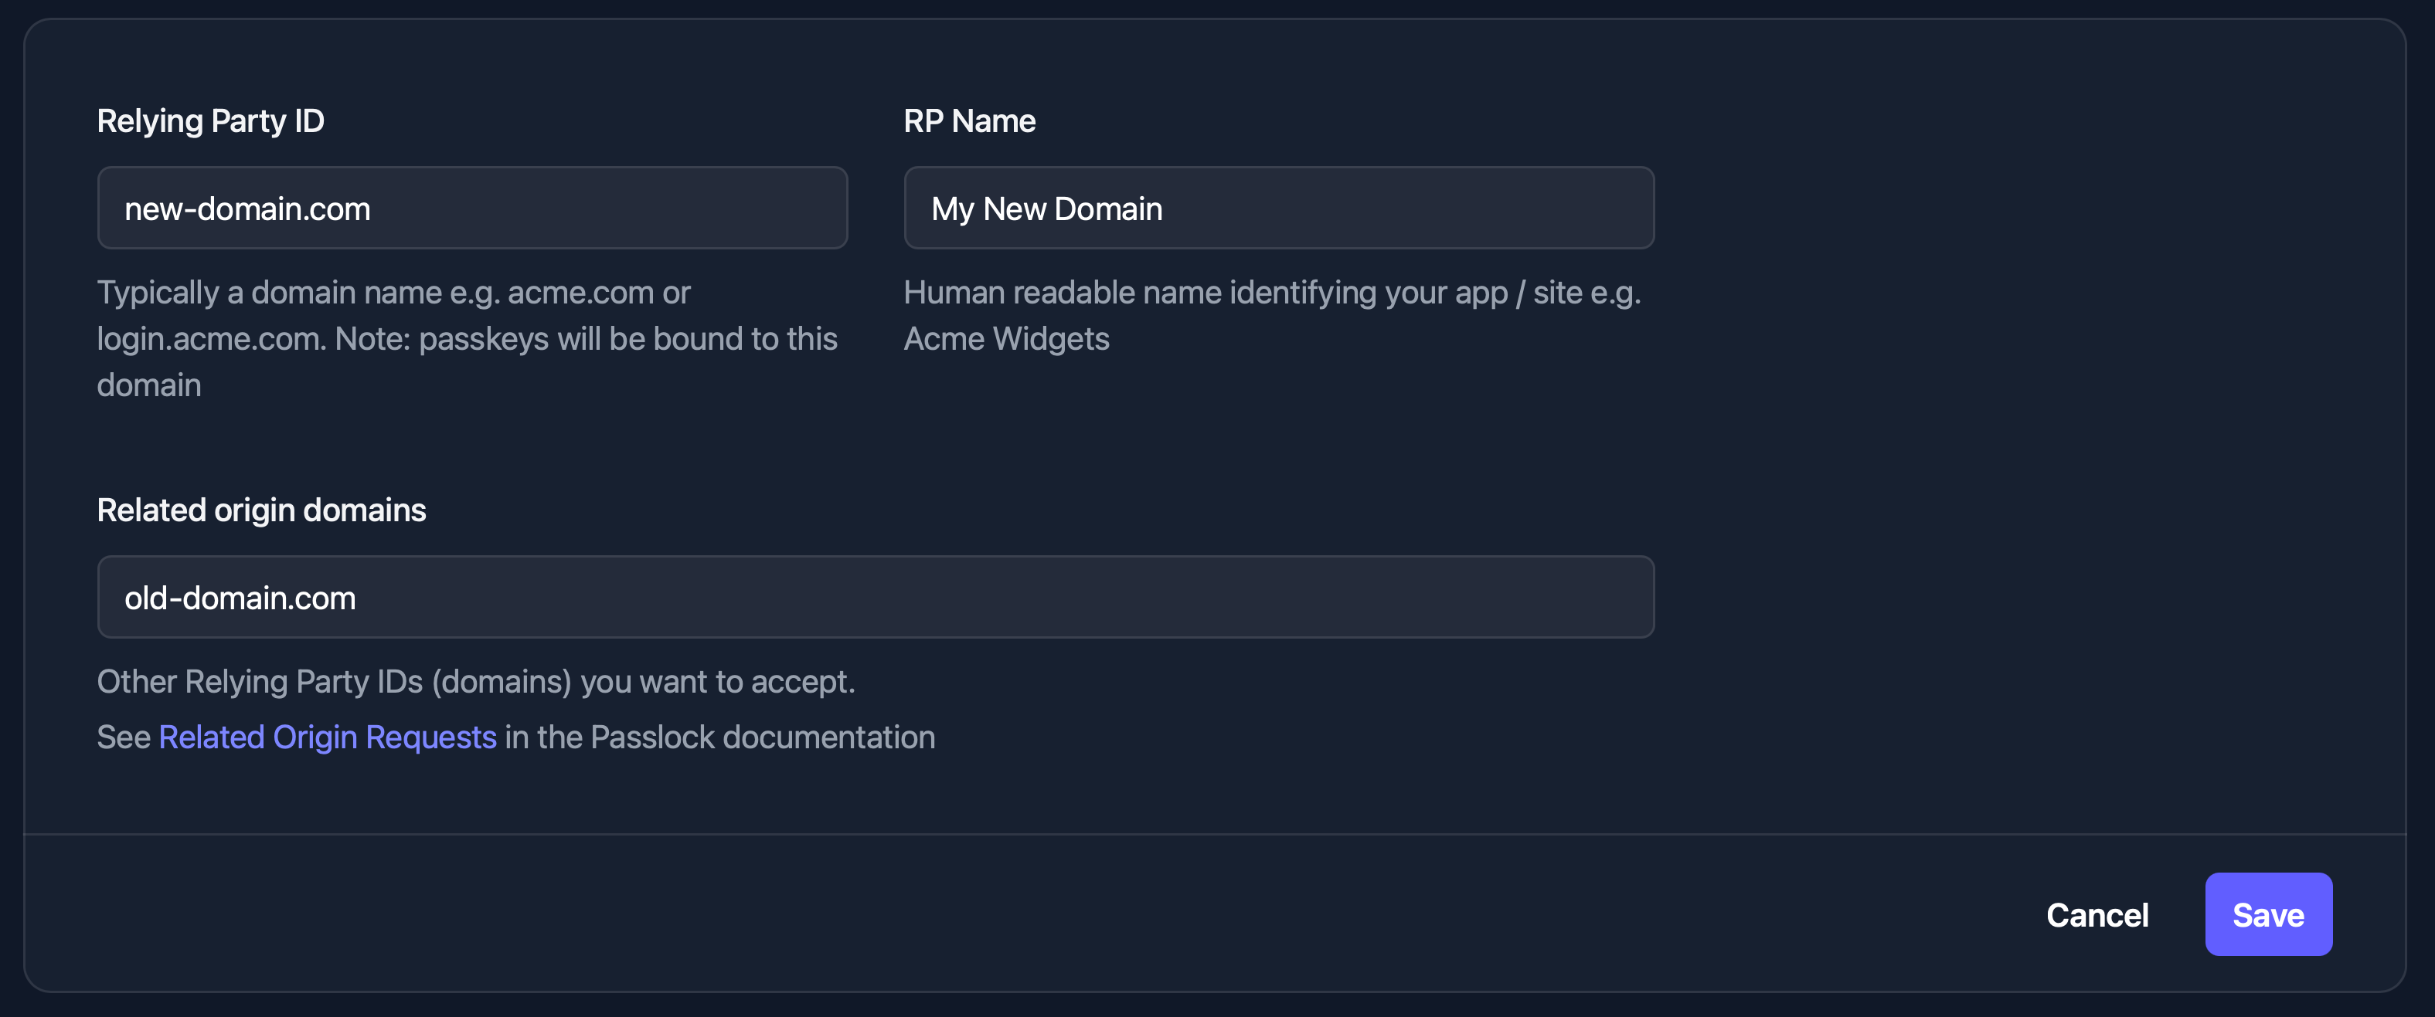Click at end of old-domain.com entry
The width and height of the screenshot is (2435, 1017).
369,597
